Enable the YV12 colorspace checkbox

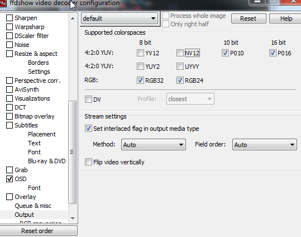140,53
